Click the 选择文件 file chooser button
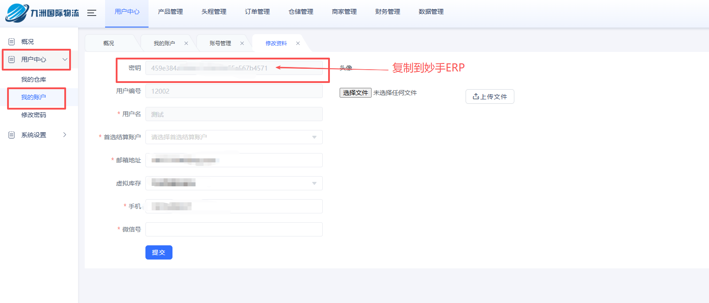709x303 pixels. tap(356, 93)
